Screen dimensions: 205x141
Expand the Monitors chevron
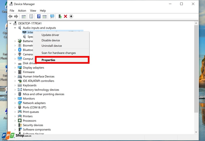[x=15, y=99]
